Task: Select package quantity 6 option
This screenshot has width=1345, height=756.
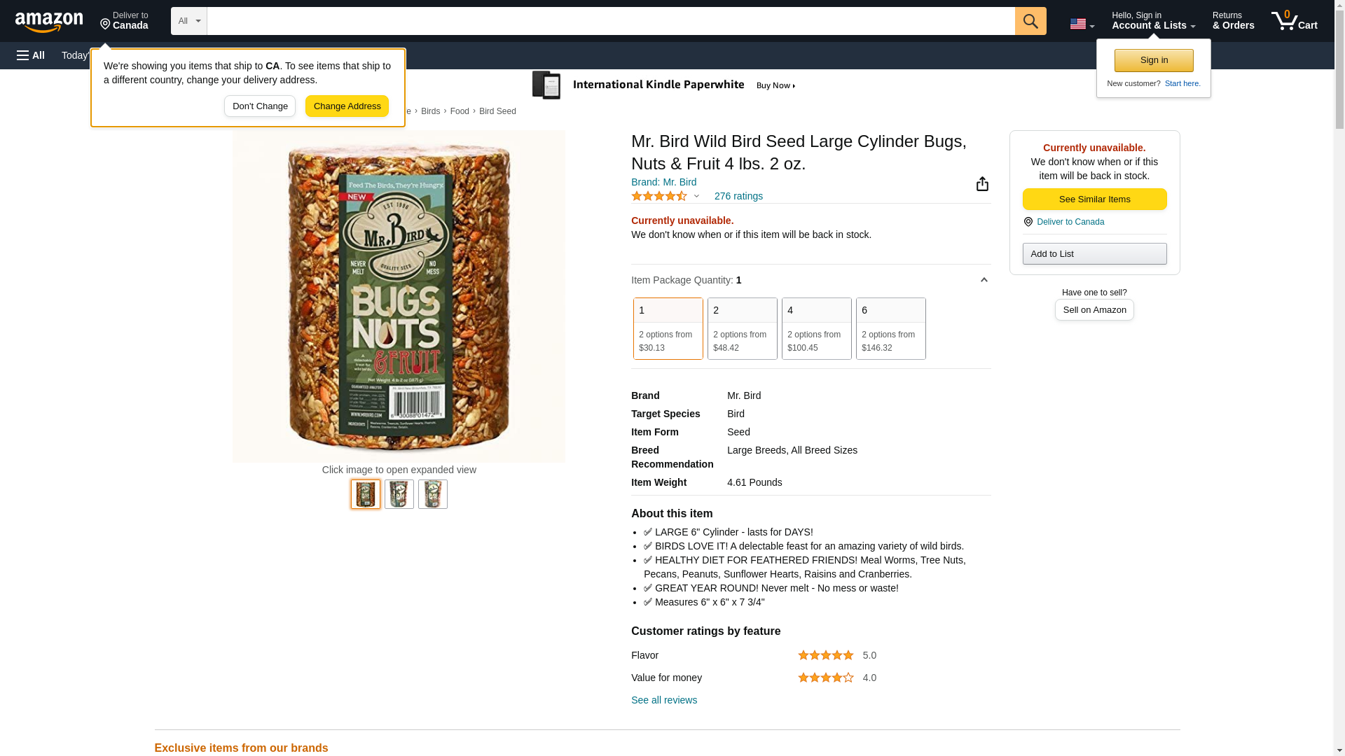Action: [890, 328]
